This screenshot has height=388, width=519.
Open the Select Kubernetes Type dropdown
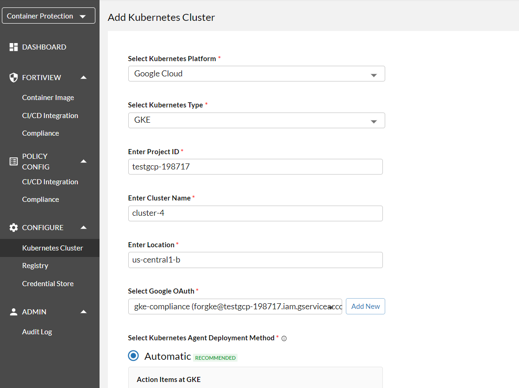pos(256,120)
